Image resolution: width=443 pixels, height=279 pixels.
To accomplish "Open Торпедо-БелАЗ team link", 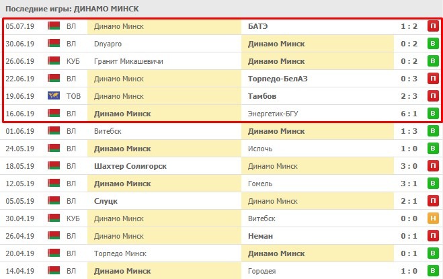I will click(x=277, y=79).
